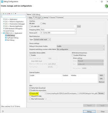Collapse the STM32 C/C++ Application tree node
The height and width of the screenshot is (113, 108).
[2, 33]
